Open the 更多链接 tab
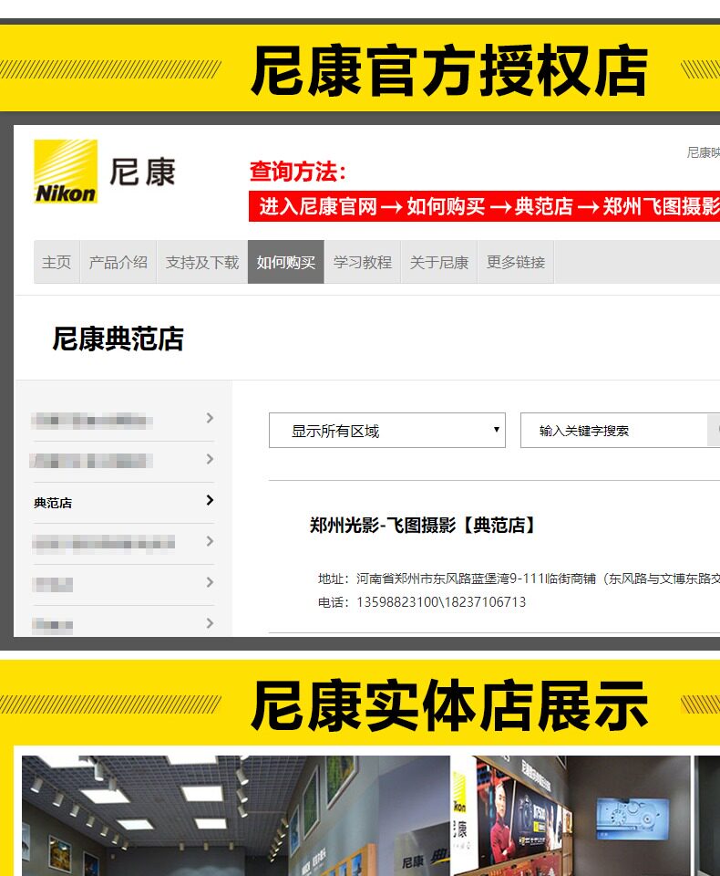Viewport: 720px width, 876px height. [x=516, y=262]
